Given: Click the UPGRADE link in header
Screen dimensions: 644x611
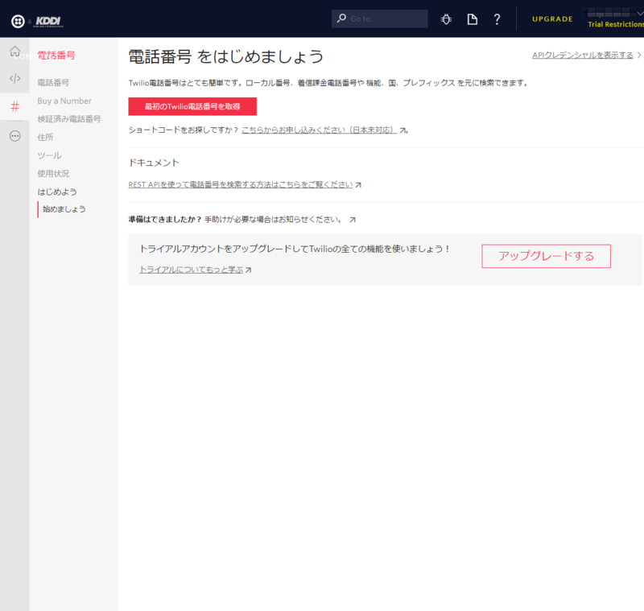Looking at the screenshot, I should (552, 19).
